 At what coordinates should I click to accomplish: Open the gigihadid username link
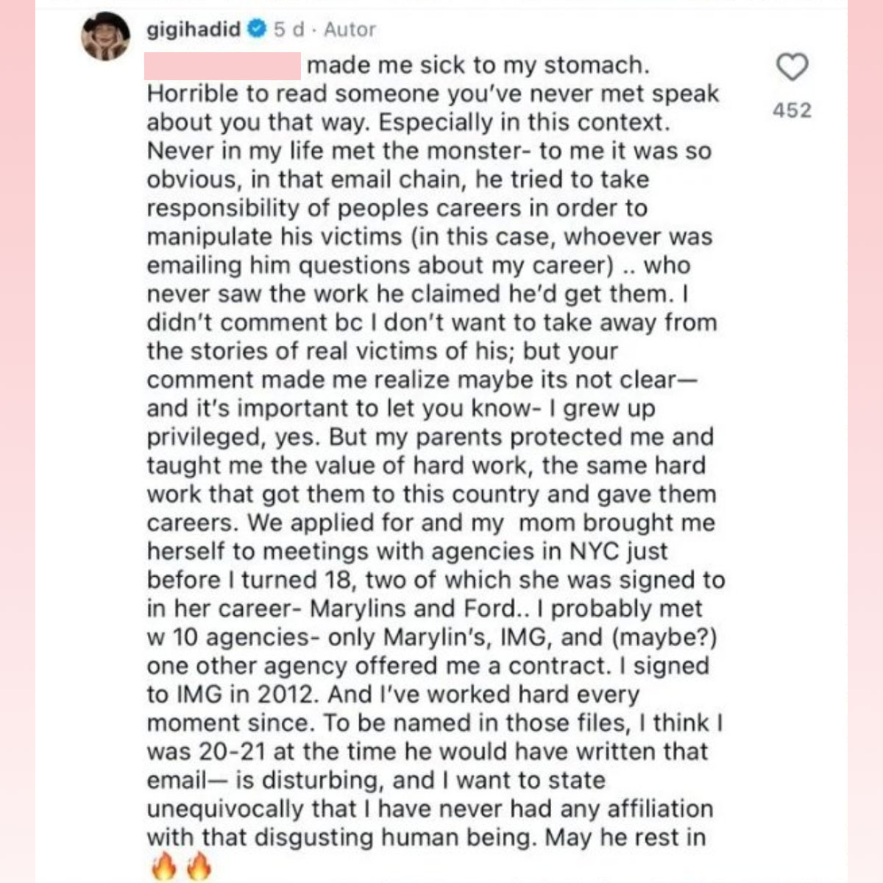[194, 30]
